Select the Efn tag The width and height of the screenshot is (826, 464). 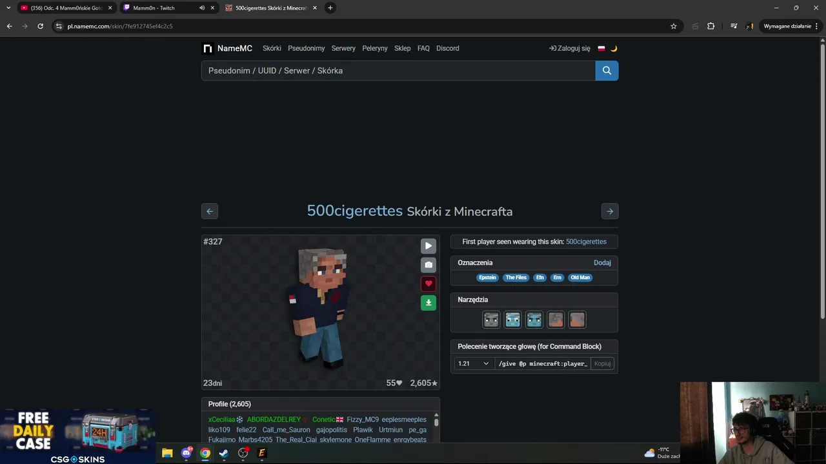click(540, 278)
